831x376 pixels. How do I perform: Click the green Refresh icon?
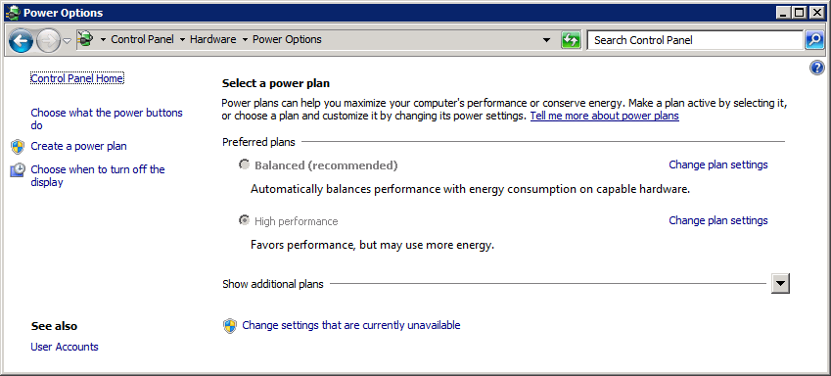point(571,40)
